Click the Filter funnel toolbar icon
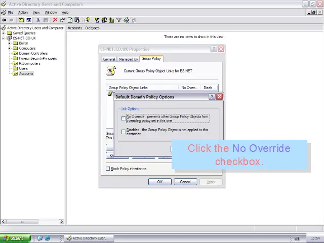324x243 pixels. click(x=118, y=20)
